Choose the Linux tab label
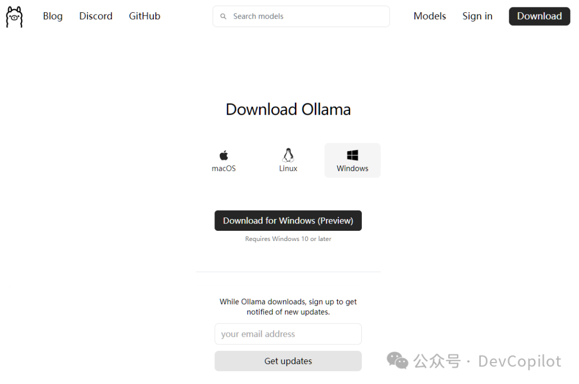The image size is (579, 384). [288, 169]
